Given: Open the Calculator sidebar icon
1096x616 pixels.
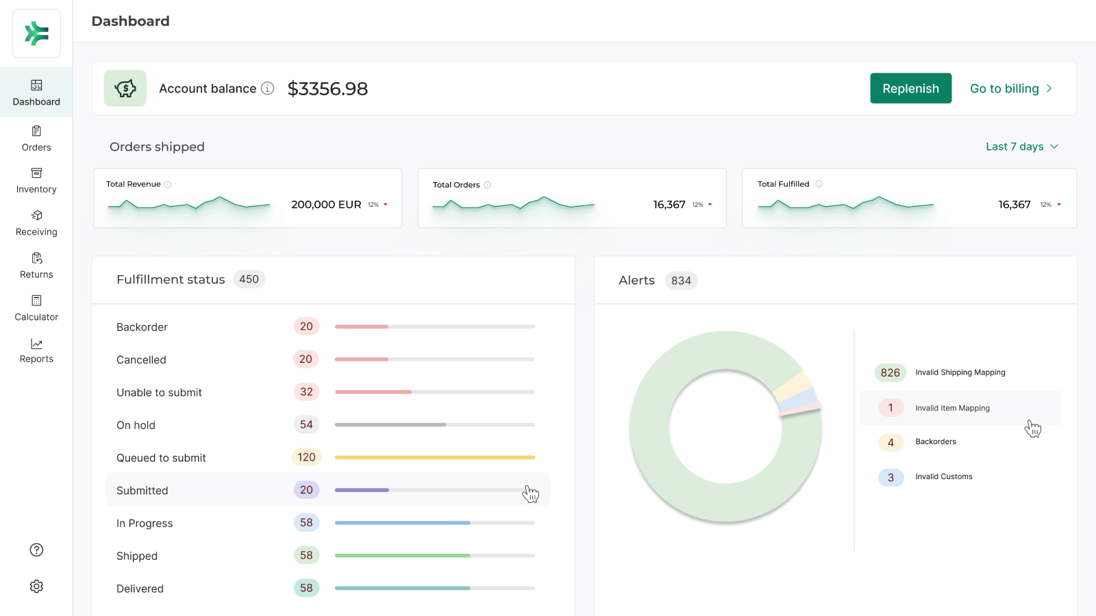Looking at the screenshot, I should [36, 300].
